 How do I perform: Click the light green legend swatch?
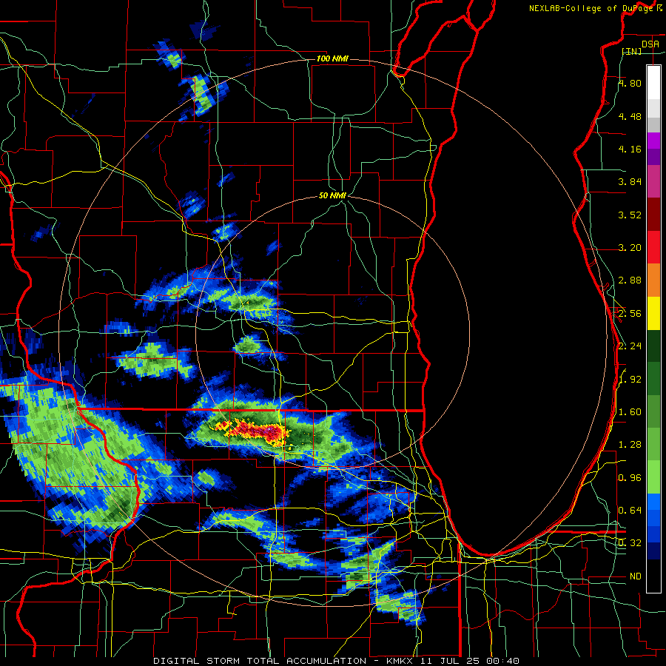tap(653, 477)
